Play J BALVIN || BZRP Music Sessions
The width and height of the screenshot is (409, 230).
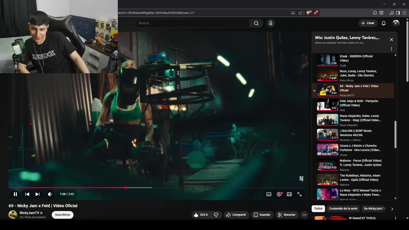pos(353,135)
